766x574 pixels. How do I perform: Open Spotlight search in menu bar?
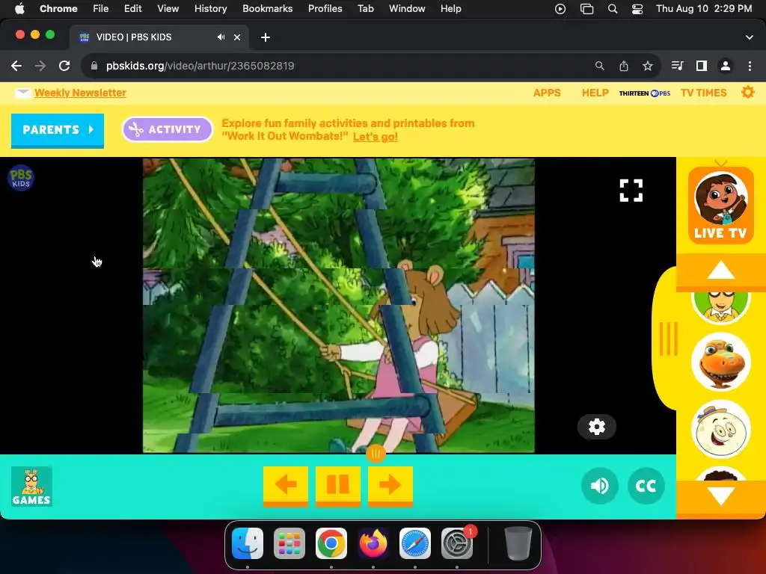pos(612,9)
